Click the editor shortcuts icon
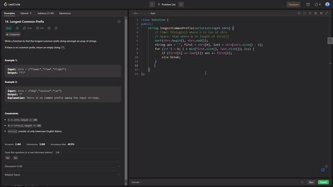Screen dimensions: 333x187 (316, 13)
